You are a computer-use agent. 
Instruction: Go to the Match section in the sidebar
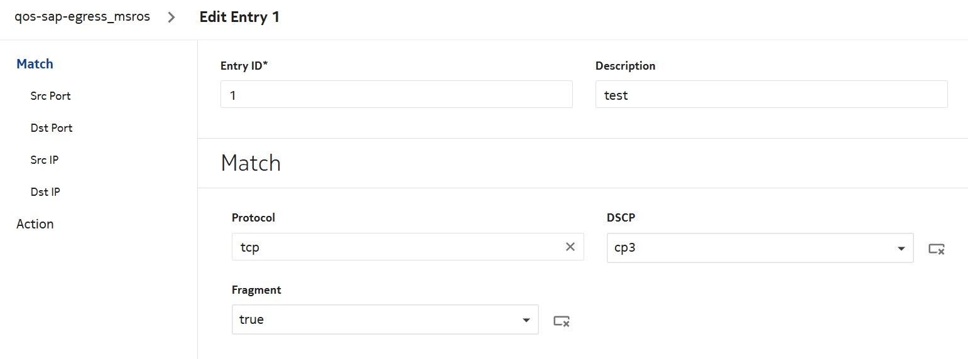coord(35,64)
